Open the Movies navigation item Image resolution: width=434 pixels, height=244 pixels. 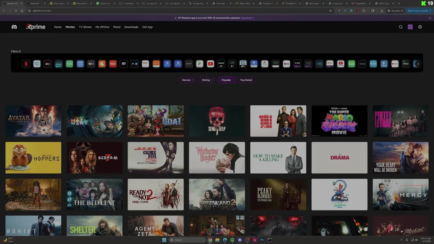click(x=70, y=27)
